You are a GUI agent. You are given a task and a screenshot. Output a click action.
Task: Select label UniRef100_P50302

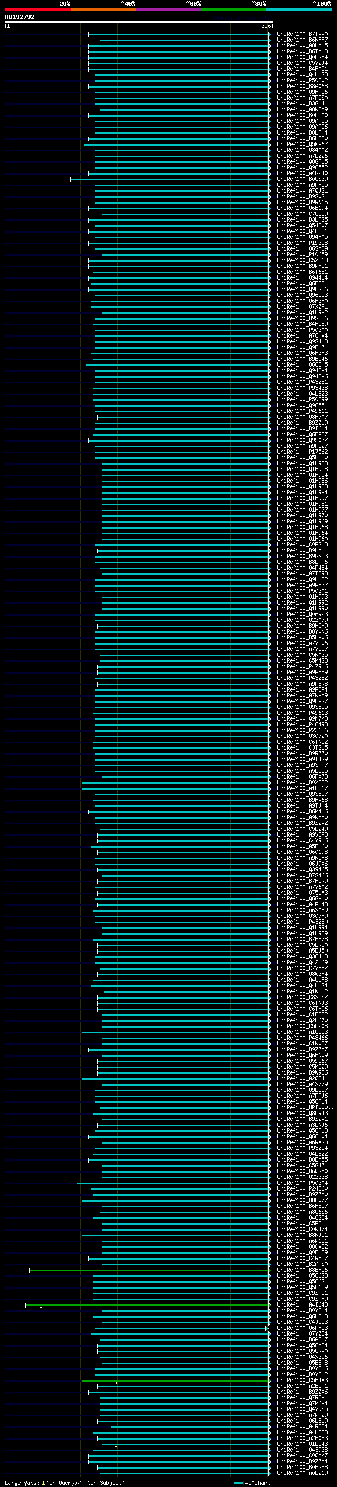(x=302, y=80)
